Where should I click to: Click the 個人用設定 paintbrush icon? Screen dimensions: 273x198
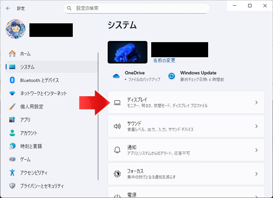pyautogui.click(x=12, y=107)
